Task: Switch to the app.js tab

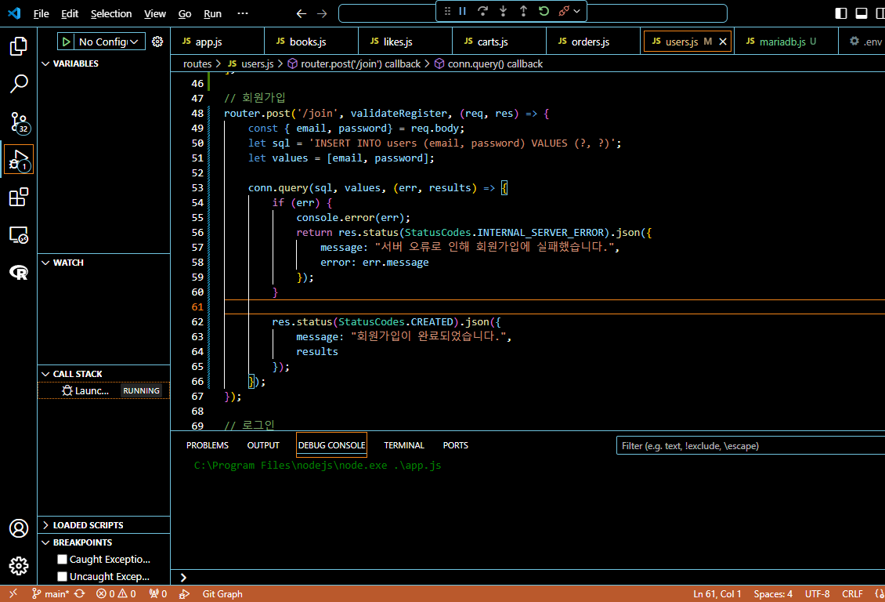Action: [217, 42]
